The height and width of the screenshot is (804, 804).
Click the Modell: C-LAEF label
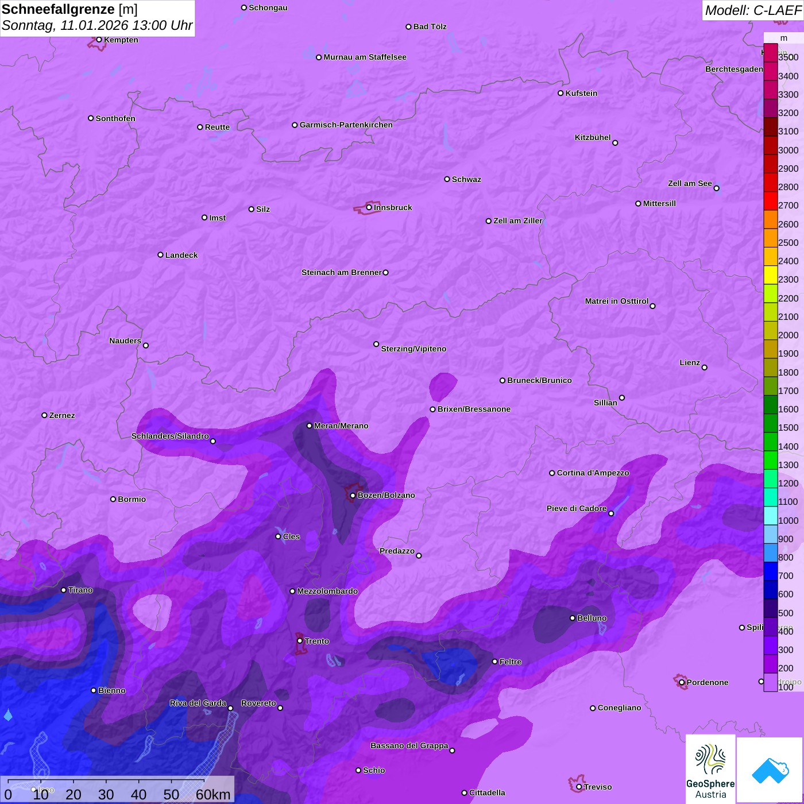753,10
